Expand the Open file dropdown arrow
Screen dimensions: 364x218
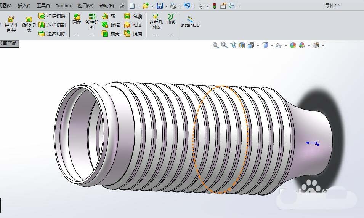pyautogui.click(x=152, y=6)
